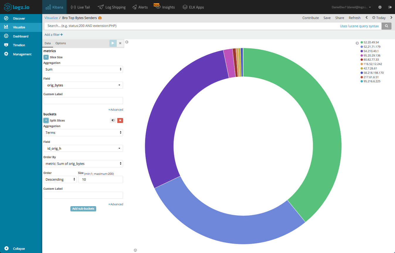Open the orig_bytes field dropdown
Image resolution: width=395 pixels, height=253 pixels.
pos(83,85)
